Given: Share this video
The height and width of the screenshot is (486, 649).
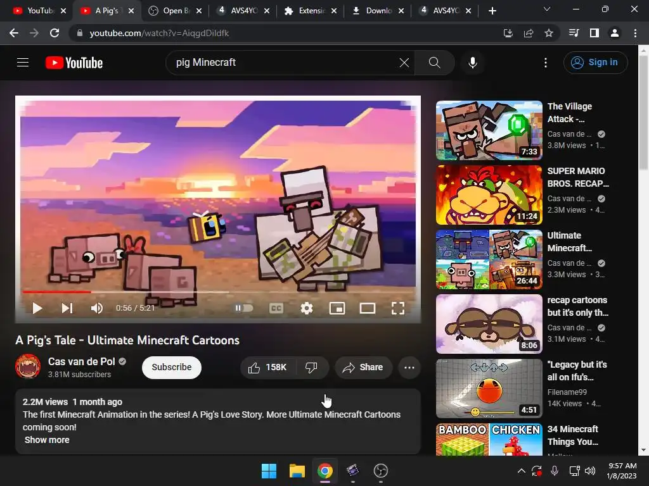Looking at the screenshot, I should (x=363, y=367).
